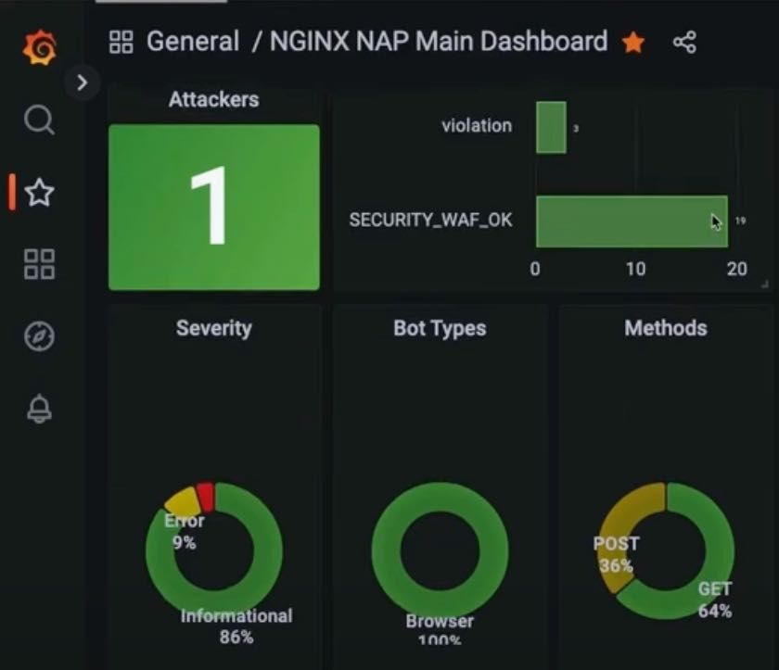Open the Methods panel title menu

pyautogui.click(x=666, y=328)
